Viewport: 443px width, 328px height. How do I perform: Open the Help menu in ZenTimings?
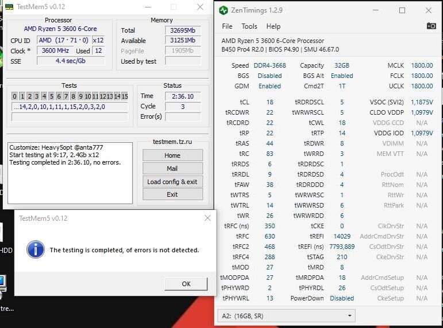[x=273, y=26]
